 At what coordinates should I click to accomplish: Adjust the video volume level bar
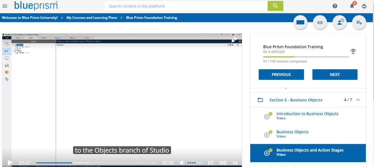[195, 163]
